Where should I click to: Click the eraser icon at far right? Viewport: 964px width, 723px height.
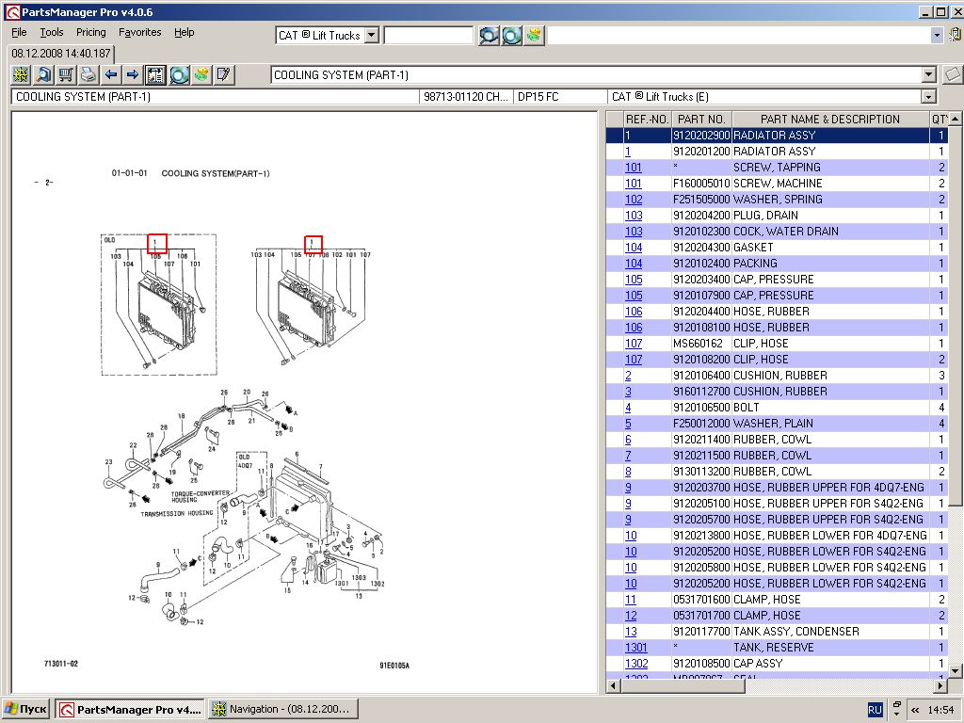coord(952,74)
